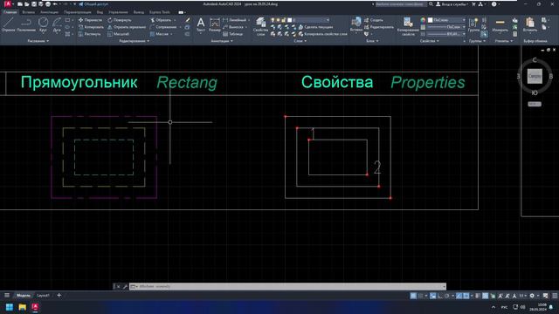Screen dimensions: 559x314
Task: Click the pencil icon next to Обрезать
Action: [x=188, y=20]
